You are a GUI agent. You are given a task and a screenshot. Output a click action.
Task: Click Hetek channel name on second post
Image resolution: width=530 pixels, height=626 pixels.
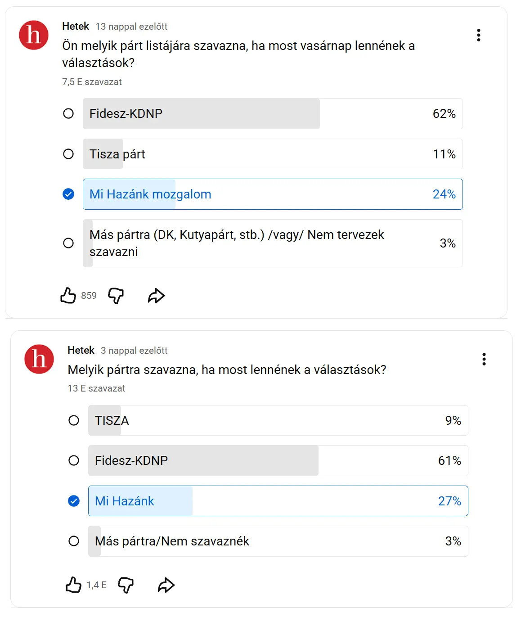click(81, 351)
